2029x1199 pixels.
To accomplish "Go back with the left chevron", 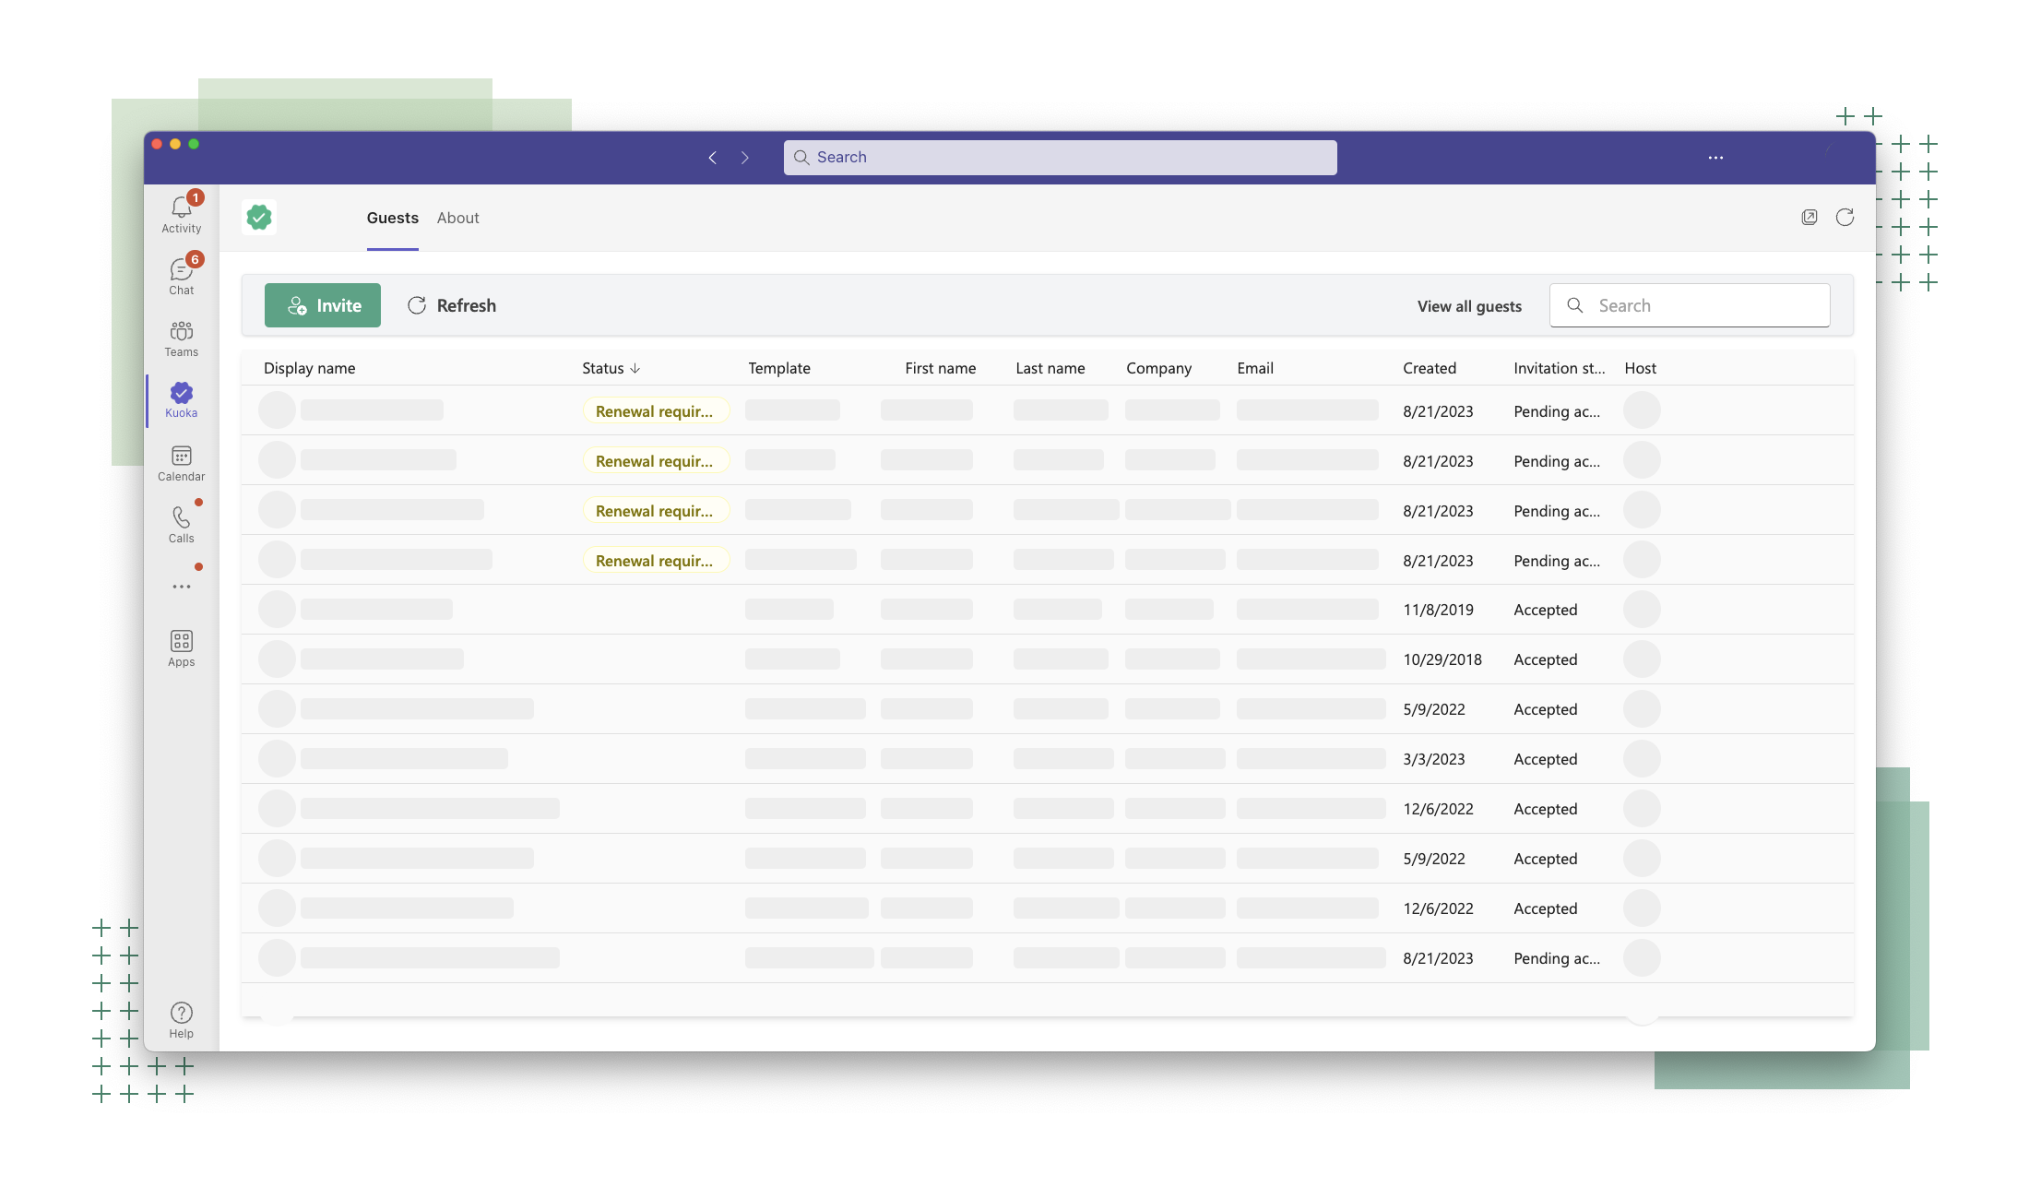I will [712, 158].
